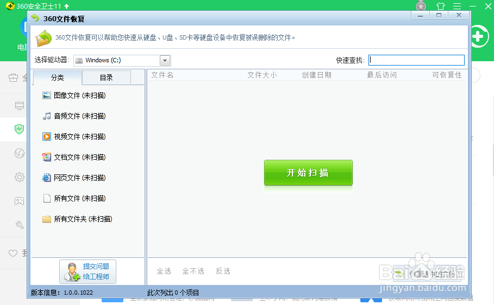This screenshot has height=305, width=494.
Task: Click the upgrade arrow beside 360安全卫士11
Action: [x=66, y=6]
